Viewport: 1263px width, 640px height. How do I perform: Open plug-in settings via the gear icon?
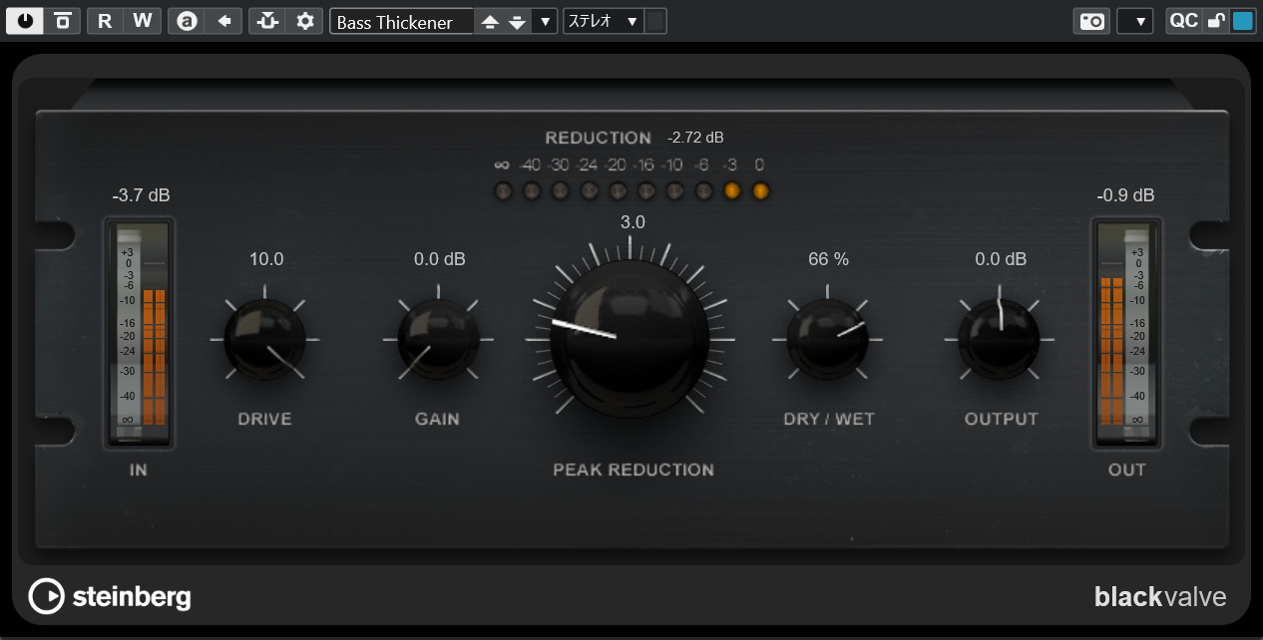coord(305,21)
